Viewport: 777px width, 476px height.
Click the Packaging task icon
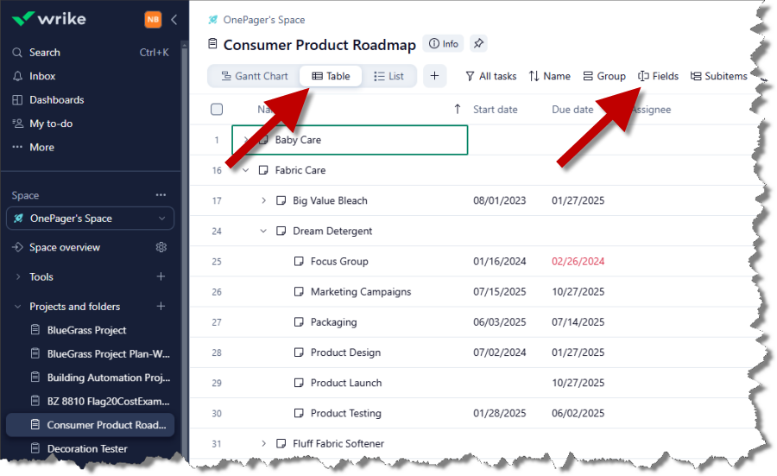299,321
